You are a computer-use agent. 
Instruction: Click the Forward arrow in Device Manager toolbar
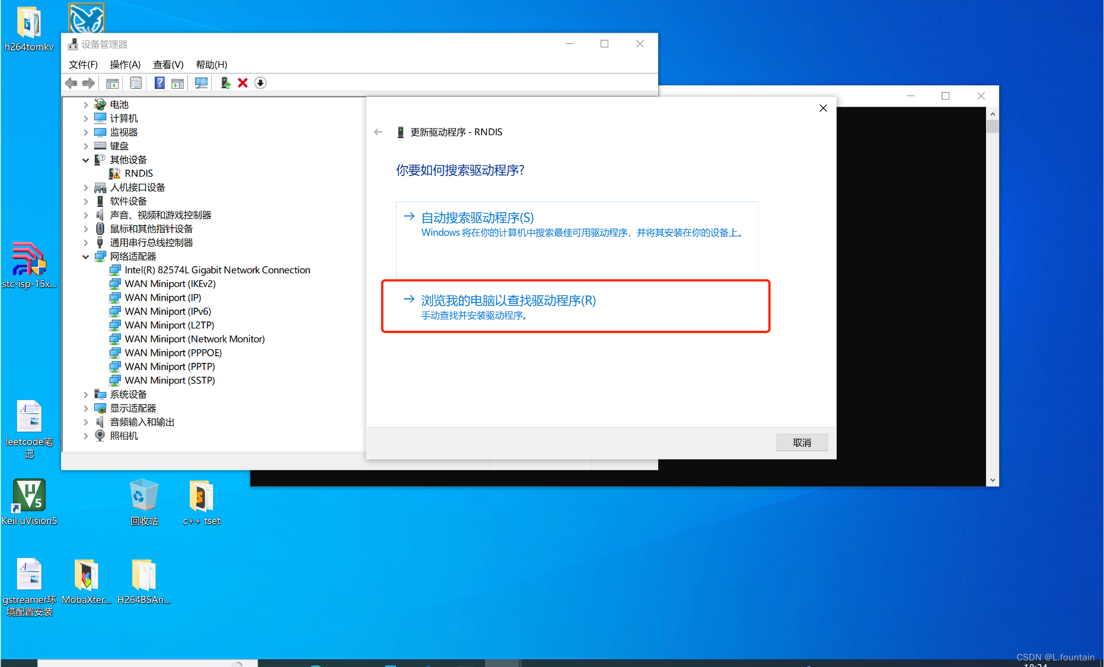88,83
